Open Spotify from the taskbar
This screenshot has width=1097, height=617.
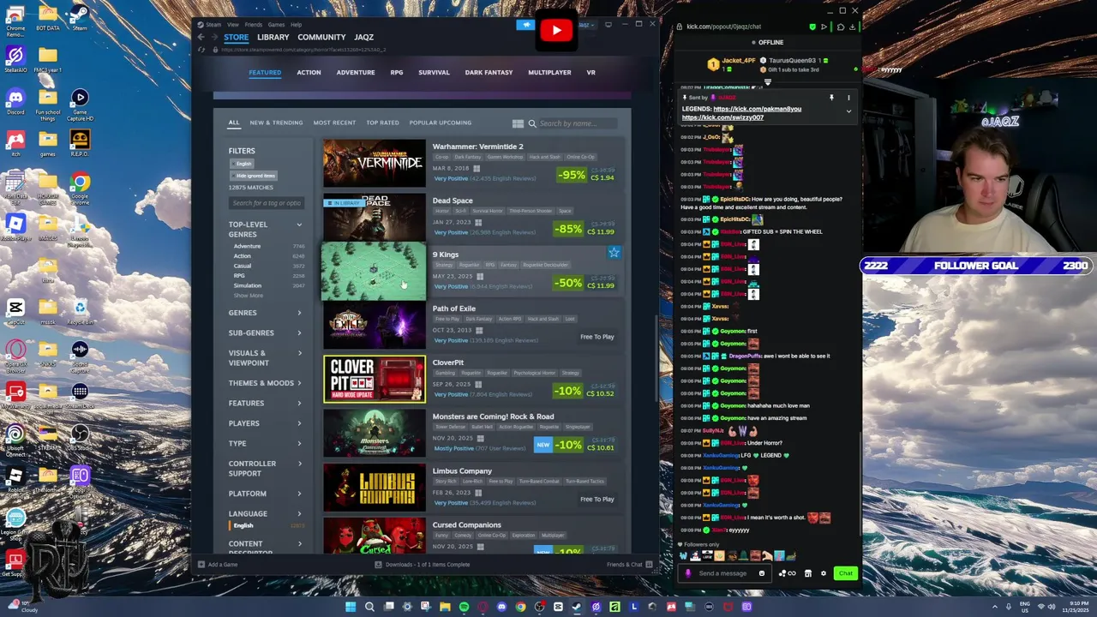click(464, 607)
